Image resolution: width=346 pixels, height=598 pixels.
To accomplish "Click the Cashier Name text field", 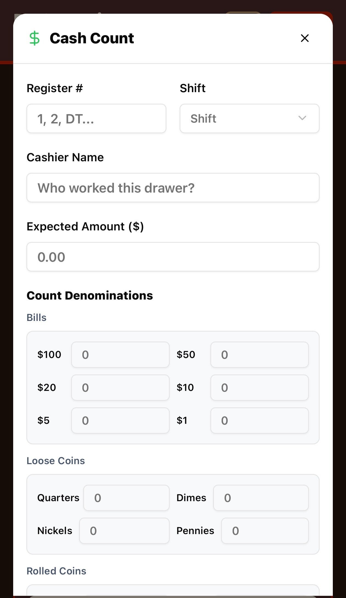I will [173, 188].
